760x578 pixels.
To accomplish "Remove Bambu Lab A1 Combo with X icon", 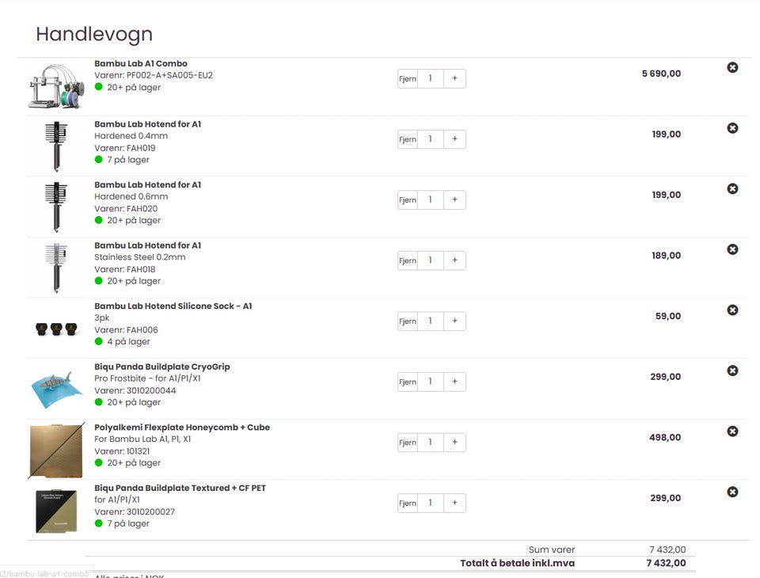I will pos(732,67).
